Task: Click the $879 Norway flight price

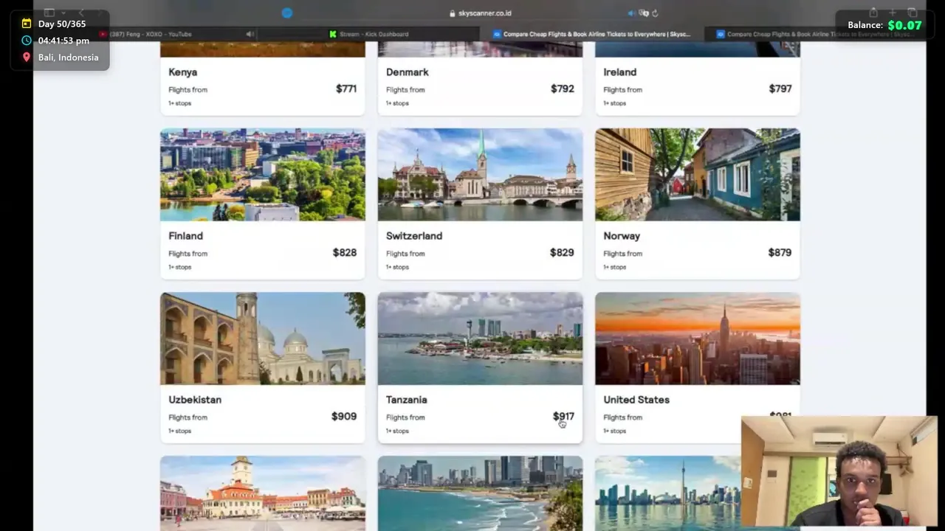Action: point(780,252)
